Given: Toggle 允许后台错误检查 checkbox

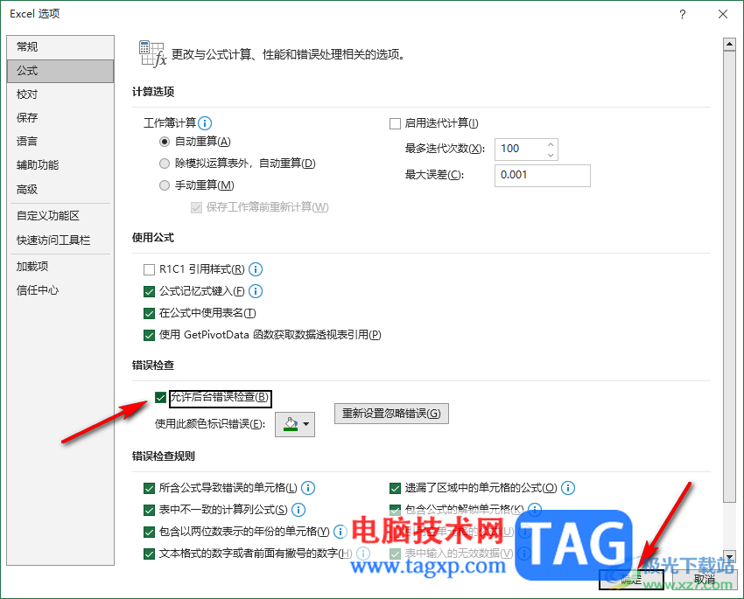Looking at the screenshot, I should [x=160, y=397].
